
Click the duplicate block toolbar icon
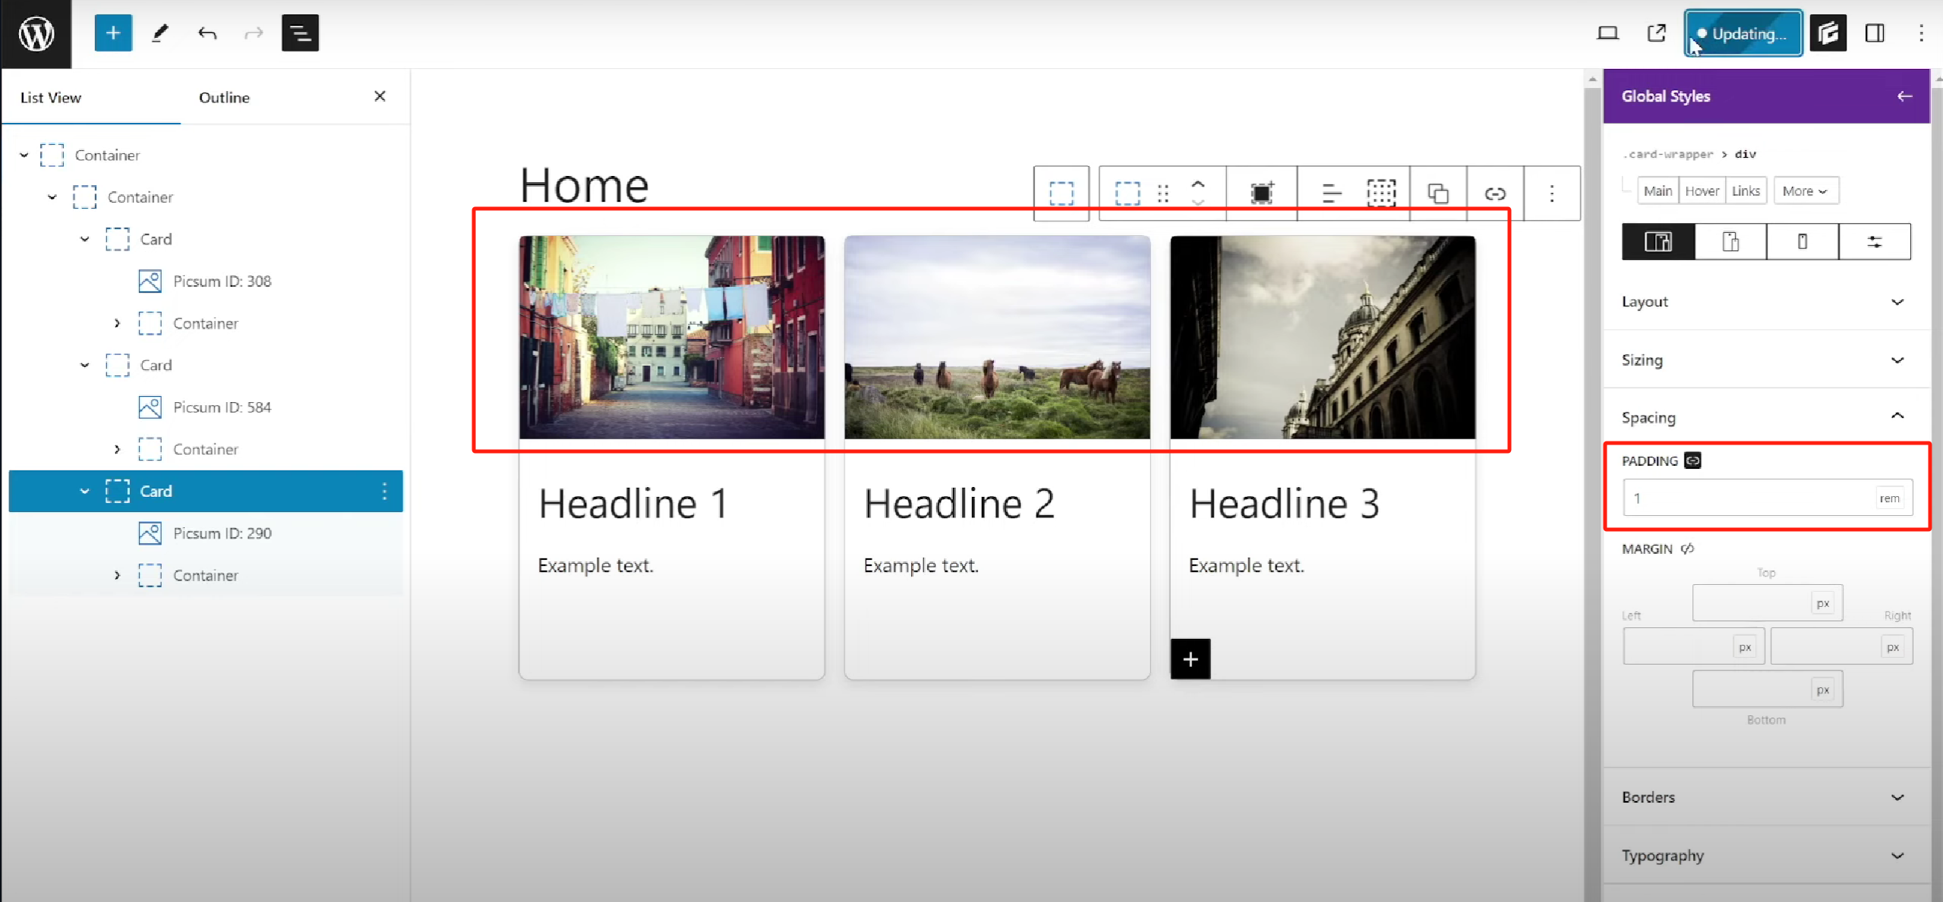tap(1437, 193)
